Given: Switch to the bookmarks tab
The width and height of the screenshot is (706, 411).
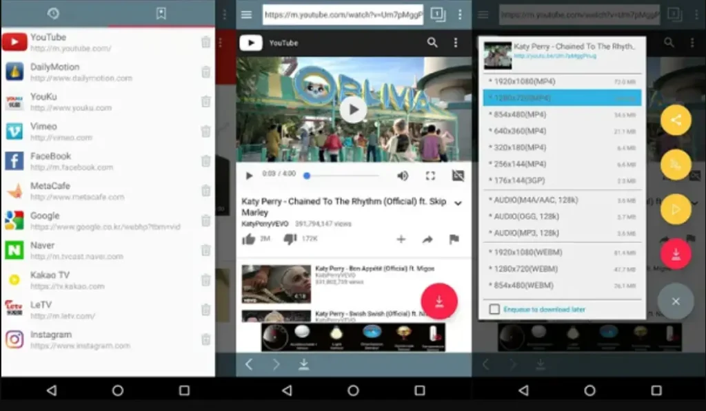Looking at the screenshot, I should [161, 14].
